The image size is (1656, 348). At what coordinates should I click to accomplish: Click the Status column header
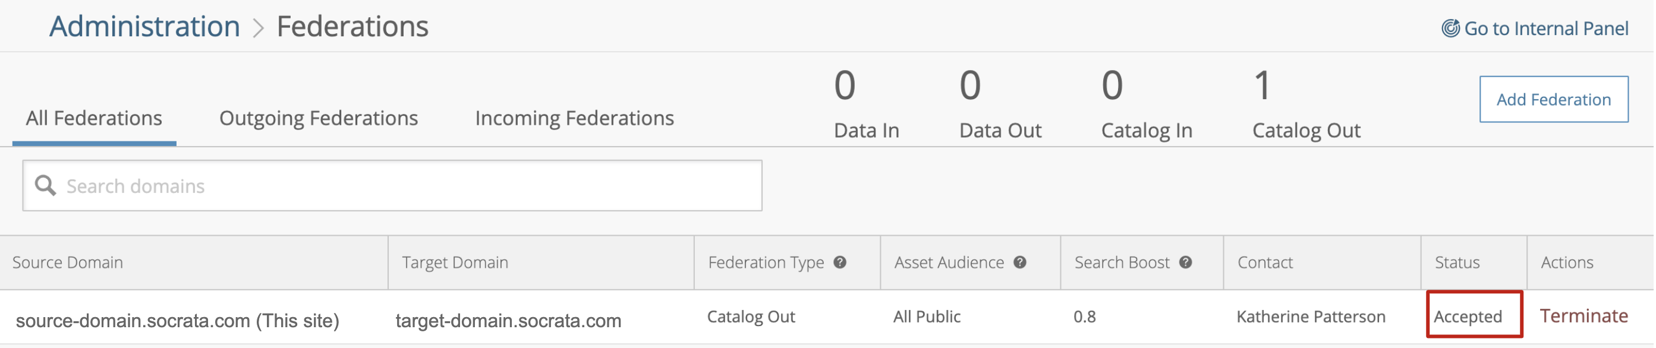pyautogui.click(x=1457, y=262)
